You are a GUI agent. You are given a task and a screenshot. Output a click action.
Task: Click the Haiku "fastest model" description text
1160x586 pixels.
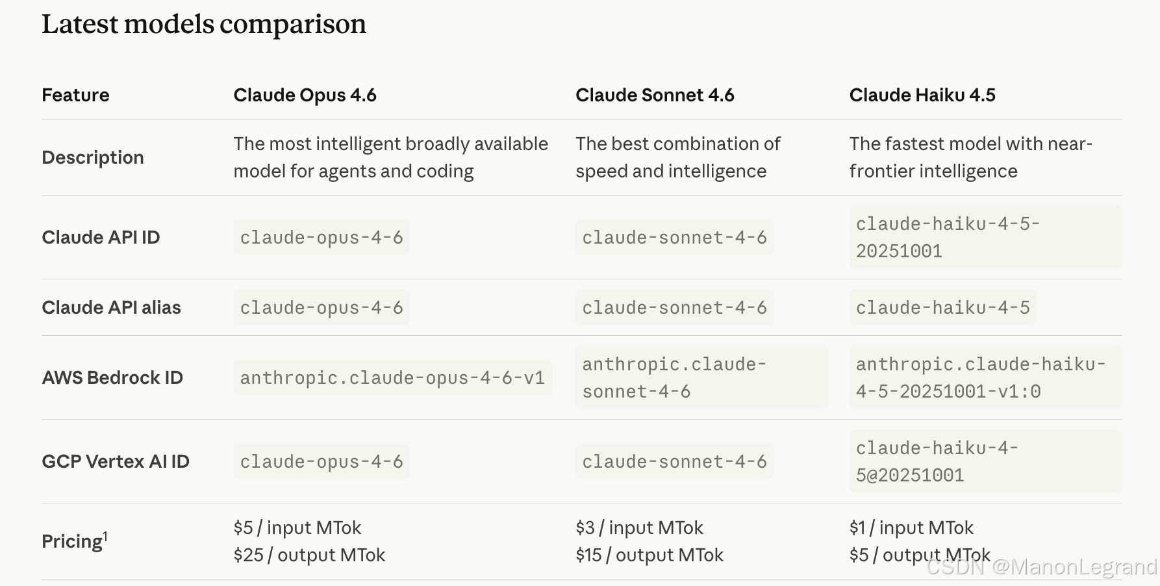coord(970,157)
